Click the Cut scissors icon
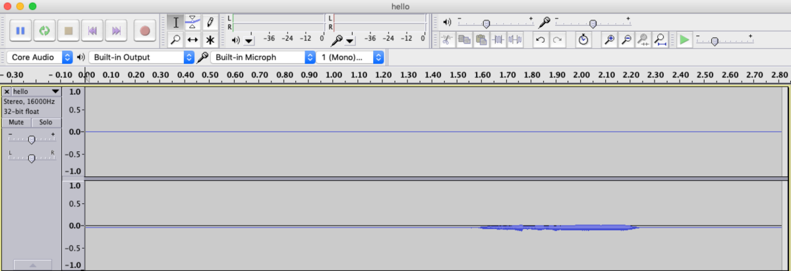 [x=446, y=40]
